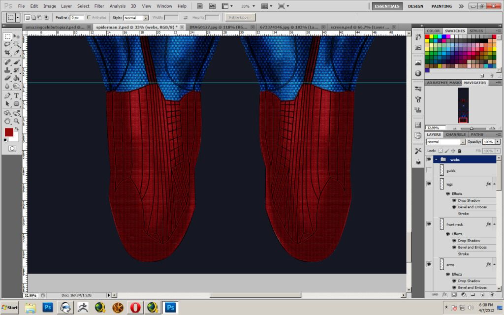Click the Windows Start button
504x315 pixels.
point(10,307)
